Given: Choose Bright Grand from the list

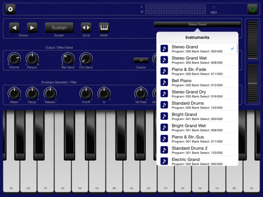Looking at the screenshot, I should pos(197,117).
